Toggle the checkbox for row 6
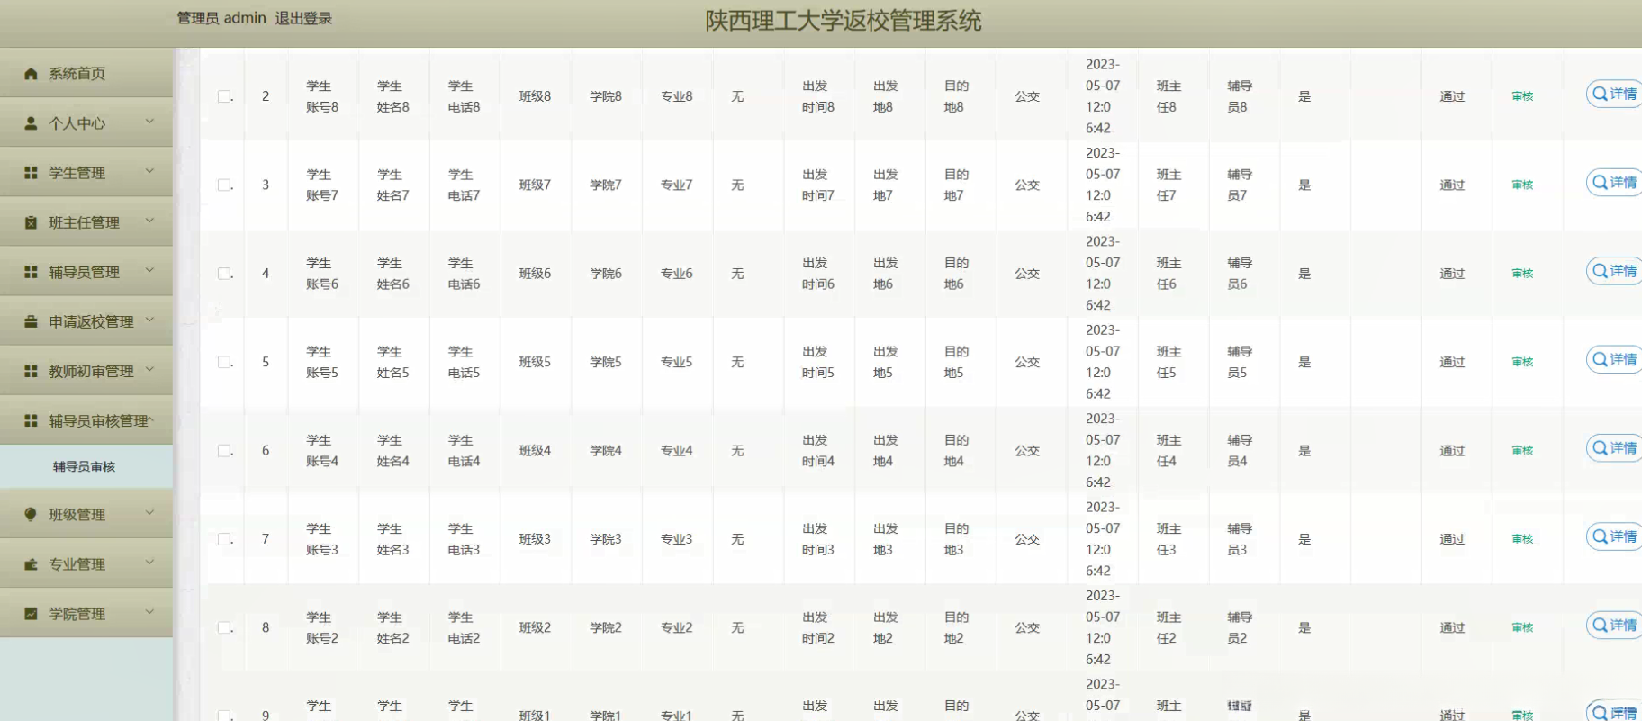Image resolution: width=1642 pixels, height=721 pixels. pos(224,451)
